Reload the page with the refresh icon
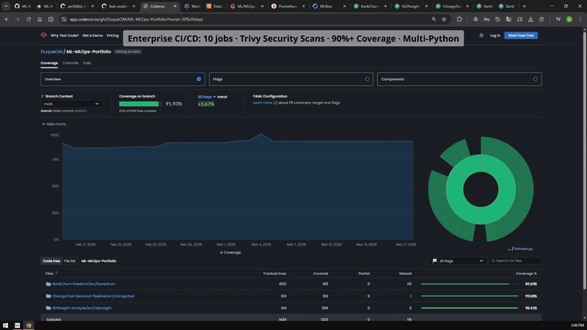The image size is (587, 330). click(29, 20)
